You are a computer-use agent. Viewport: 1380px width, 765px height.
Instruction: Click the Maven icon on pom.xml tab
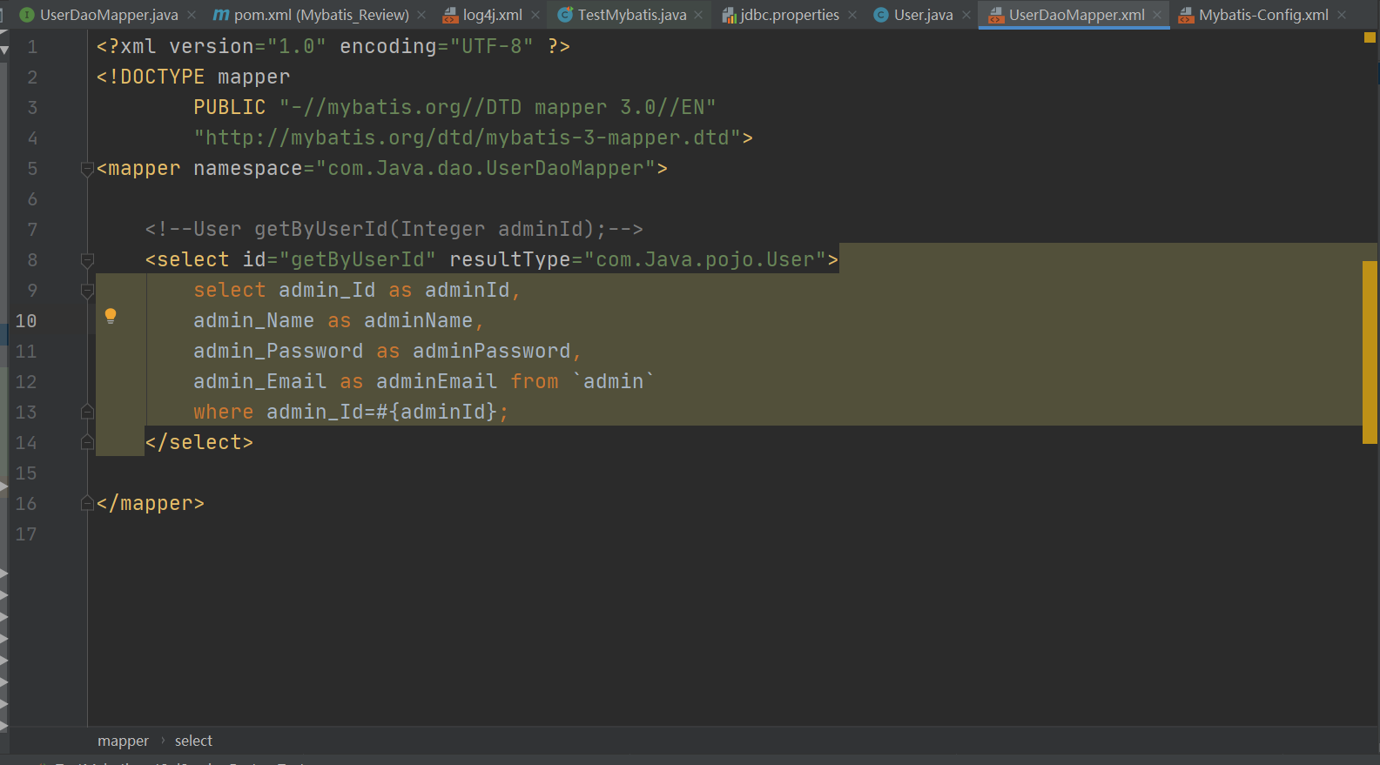221,15
